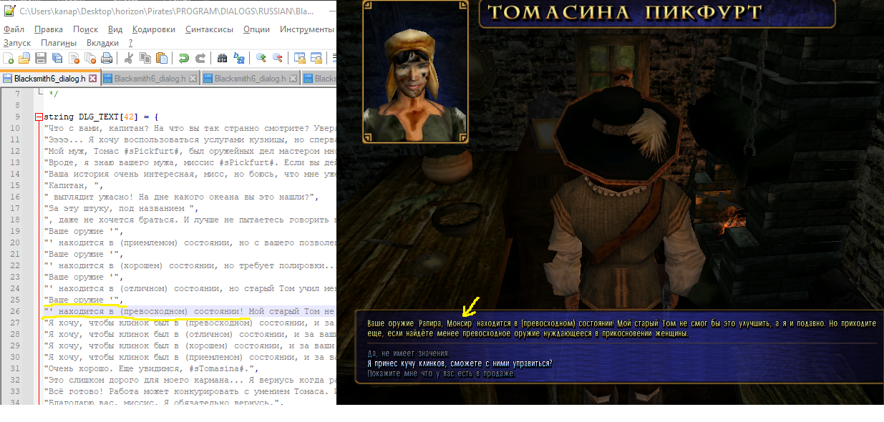
Task: Click code line 'Всё готово! Работа может конкурировать'
Action: tap(189, 391)
